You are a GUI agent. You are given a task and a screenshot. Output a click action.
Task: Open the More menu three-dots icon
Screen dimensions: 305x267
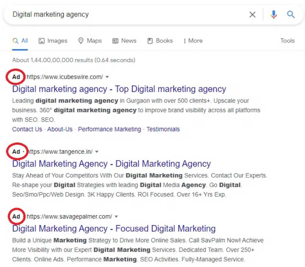pyautogui.click(x=185, y=41)
